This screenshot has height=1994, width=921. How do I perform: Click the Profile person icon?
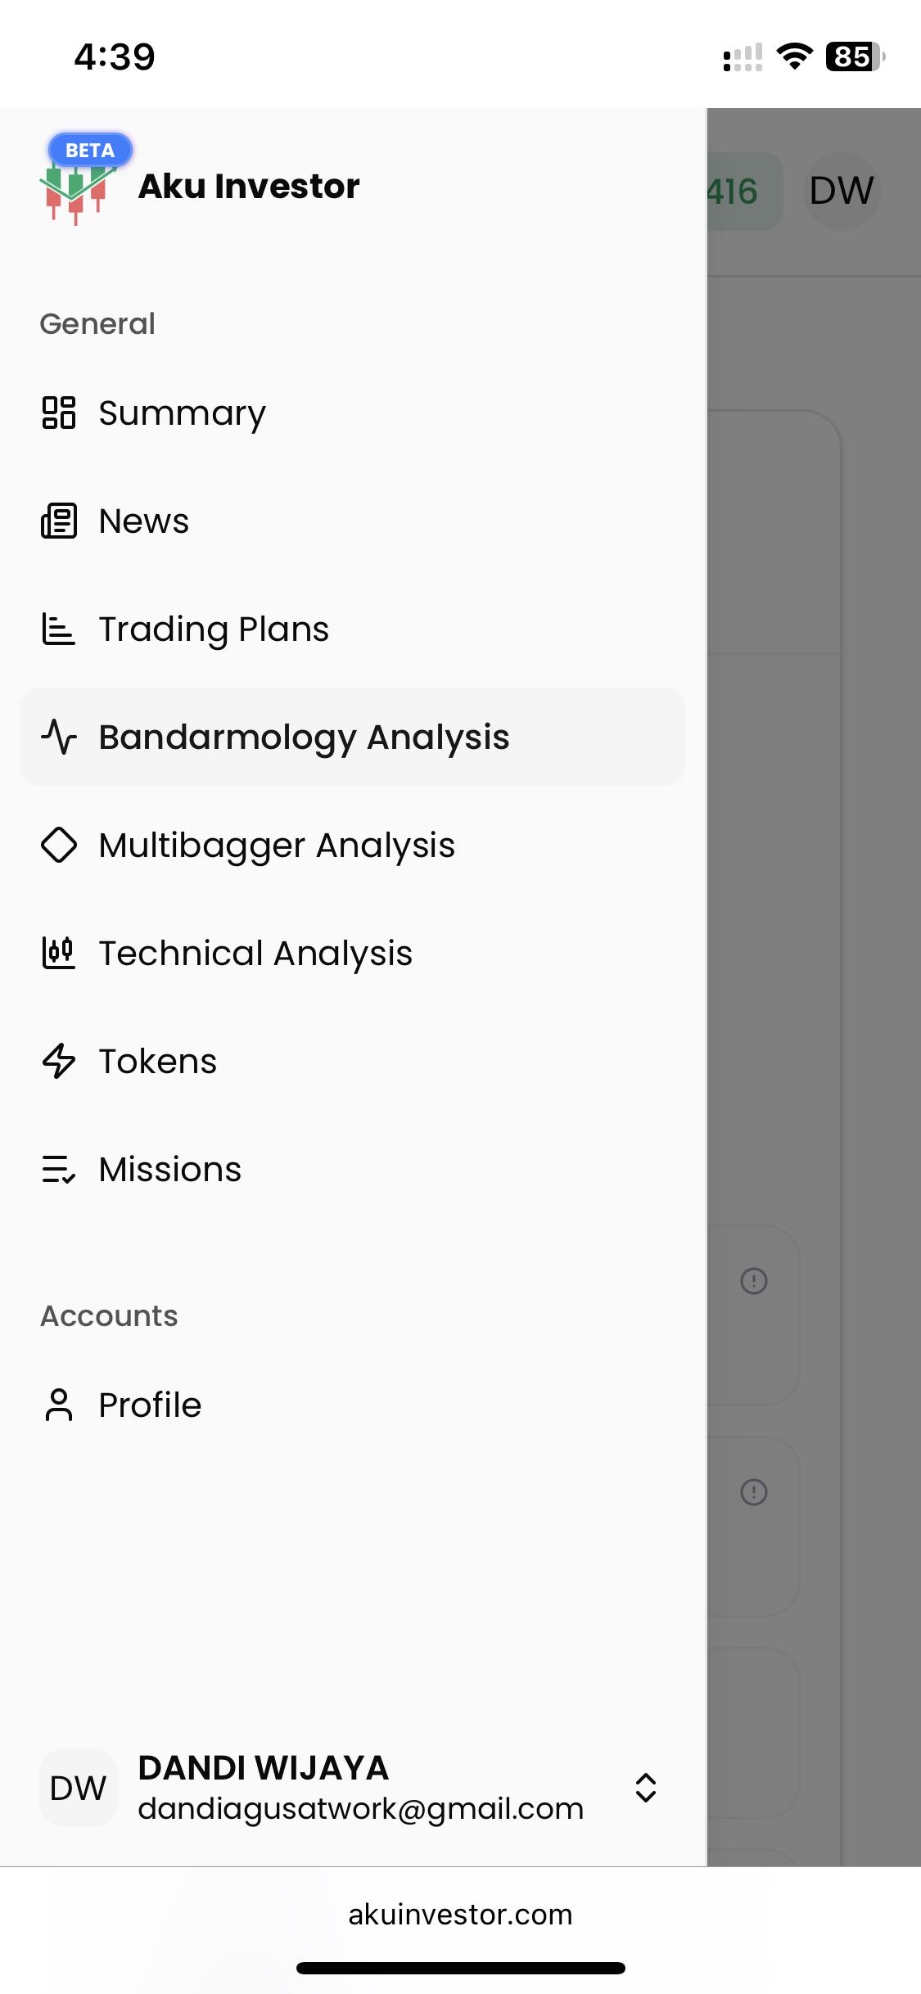(59, 1405)
